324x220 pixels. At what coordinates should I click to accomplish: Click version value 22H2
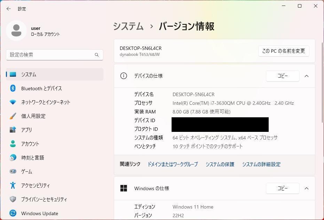tap(178, 215)
